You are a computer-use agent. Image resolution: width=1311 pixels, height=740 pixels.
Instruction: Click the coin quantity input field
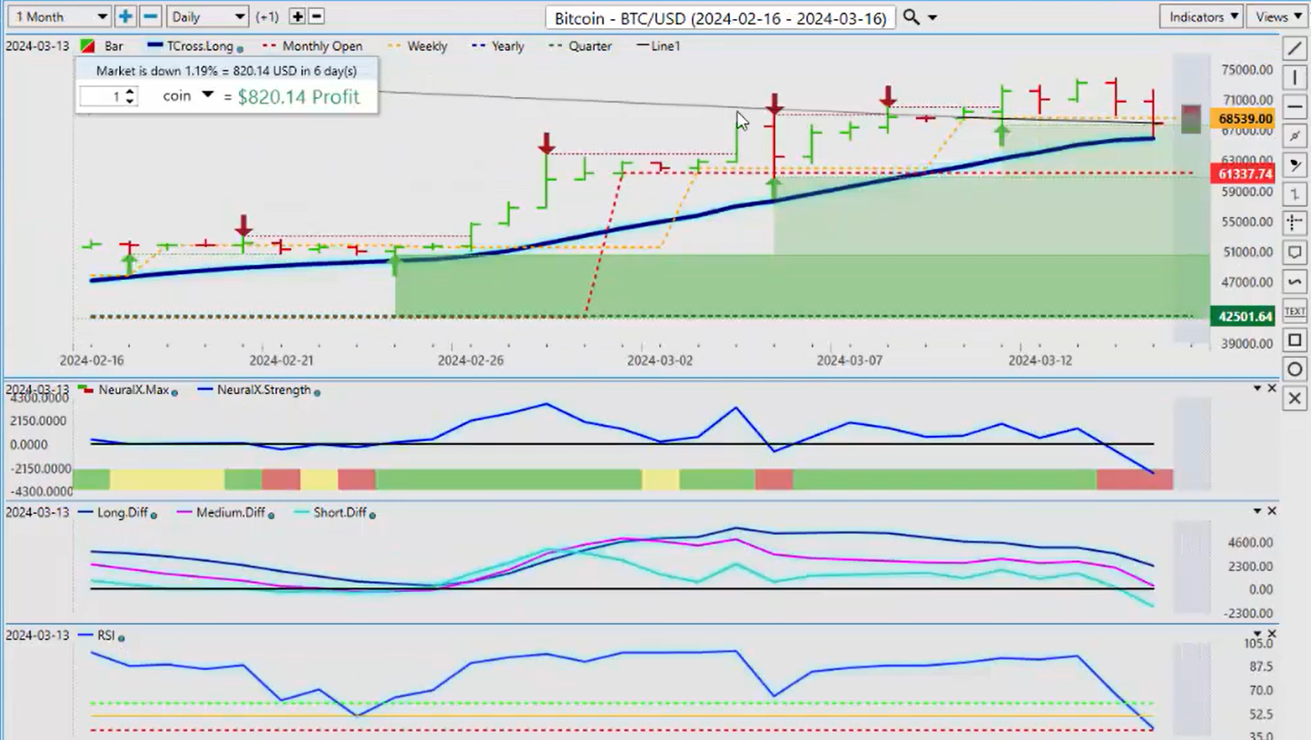coord(101,95)
